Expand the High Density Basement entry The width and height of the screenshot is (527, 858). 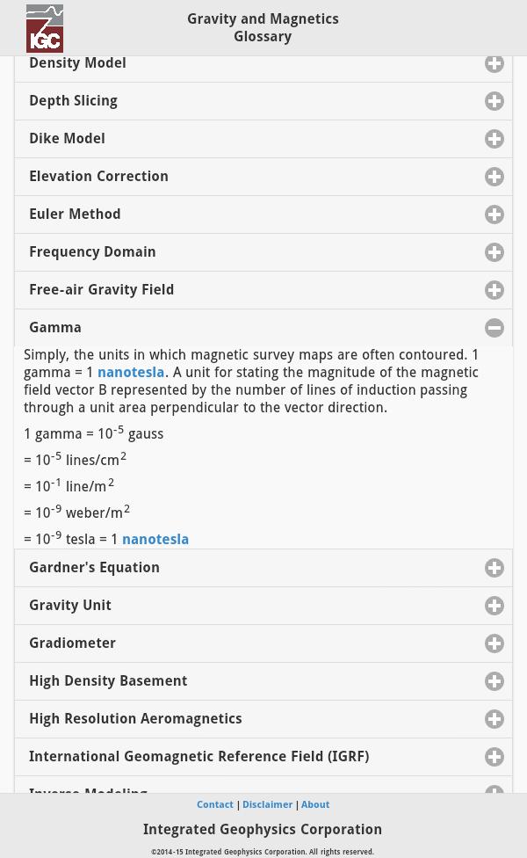pyautogui.click(x=495, y=680)
